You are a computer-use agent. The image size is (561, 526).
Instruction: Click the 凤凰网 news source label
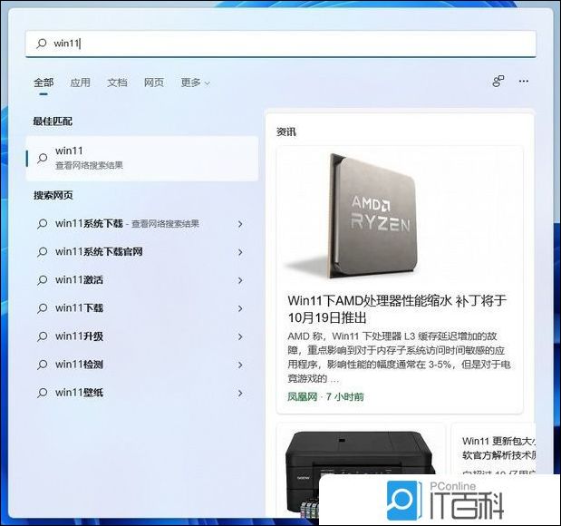(x=303, y=396)
